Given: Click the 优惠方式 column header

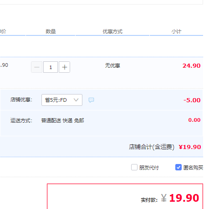Looking at the screenshot, I should (112, 31).
